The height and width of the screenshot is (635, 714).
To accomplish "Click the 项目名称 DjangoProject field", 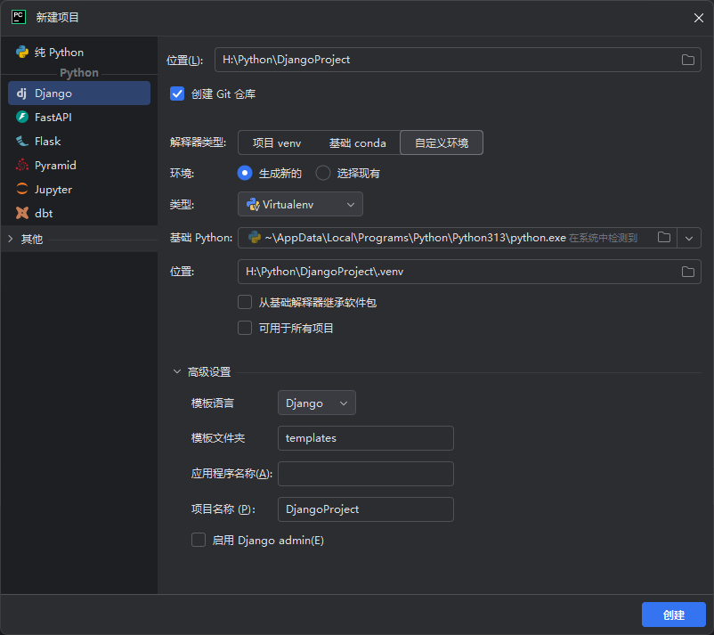I will tap(366, 509).
